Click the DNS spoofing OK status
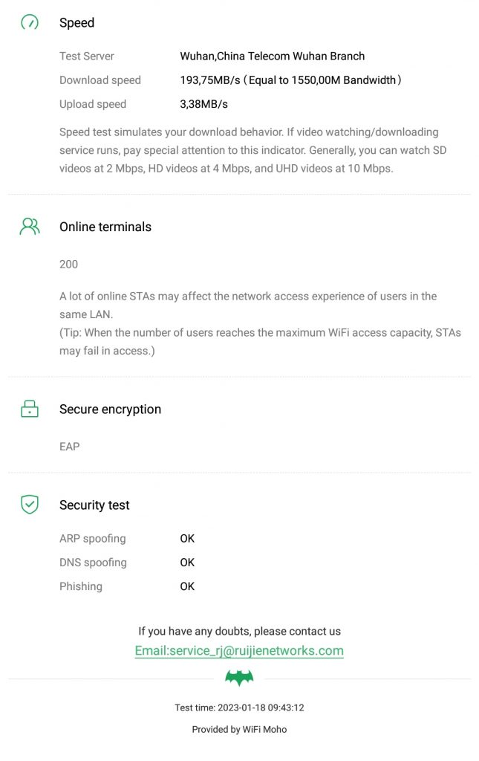The image size is (479, 761). (187, 563)
